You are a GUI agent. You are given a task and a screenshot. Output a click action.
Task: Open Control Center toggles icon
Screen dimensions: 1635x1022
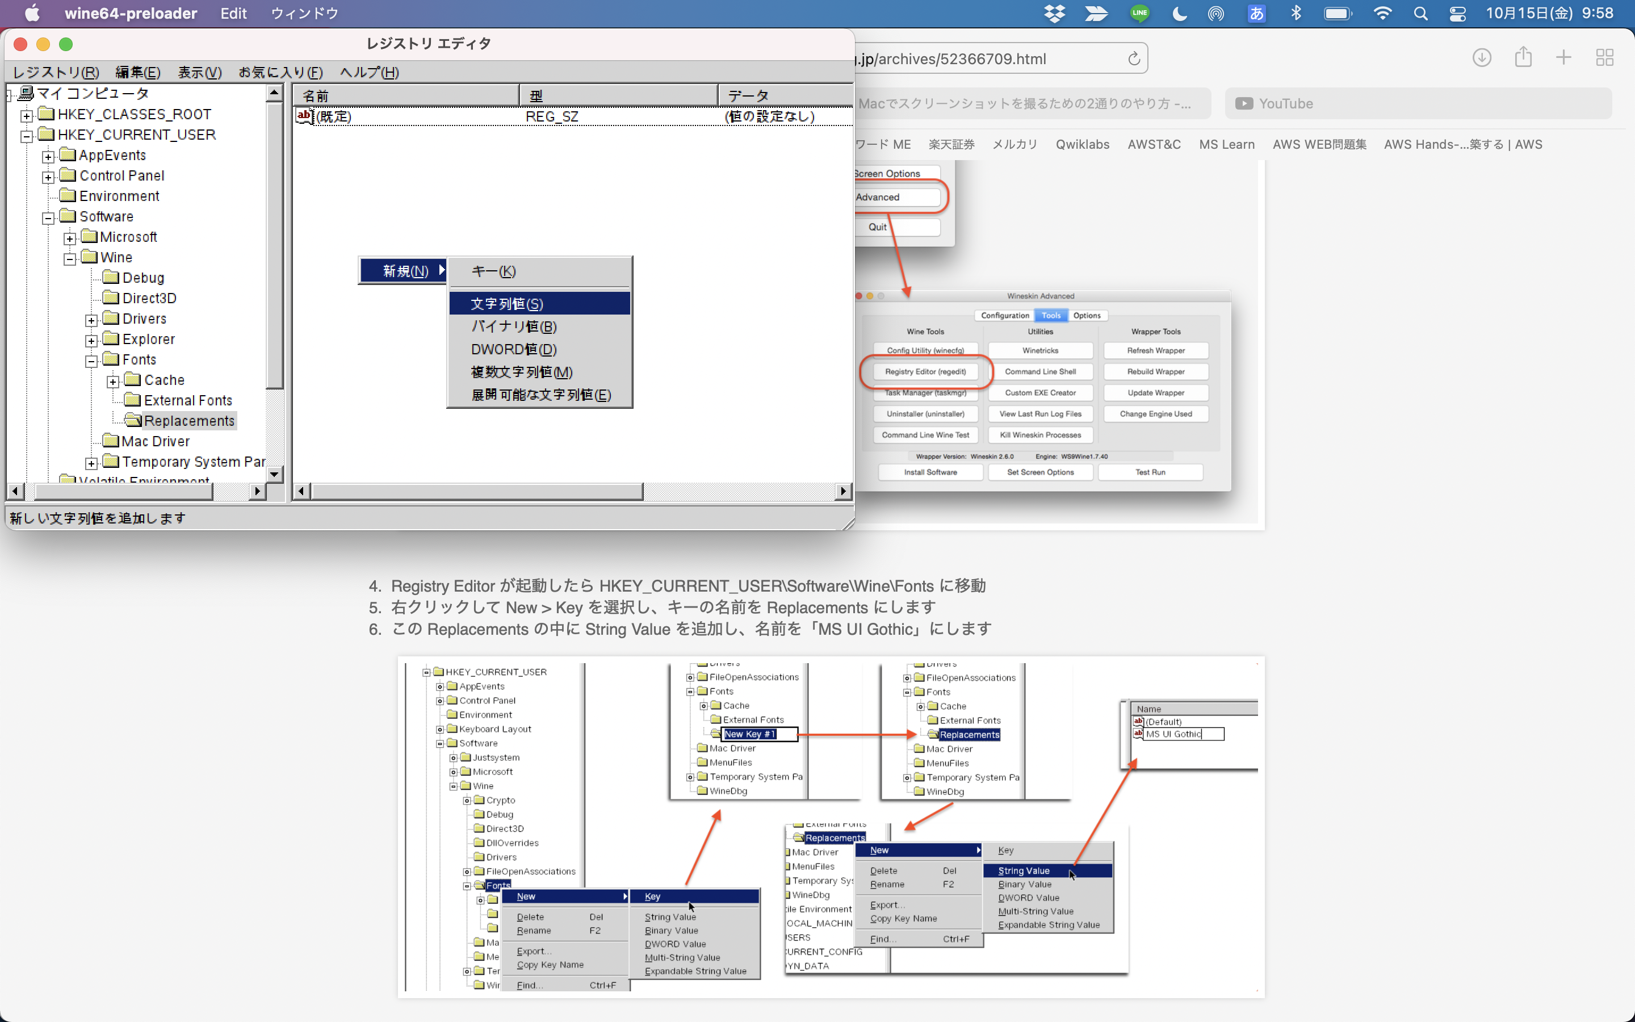[1457, 14]
